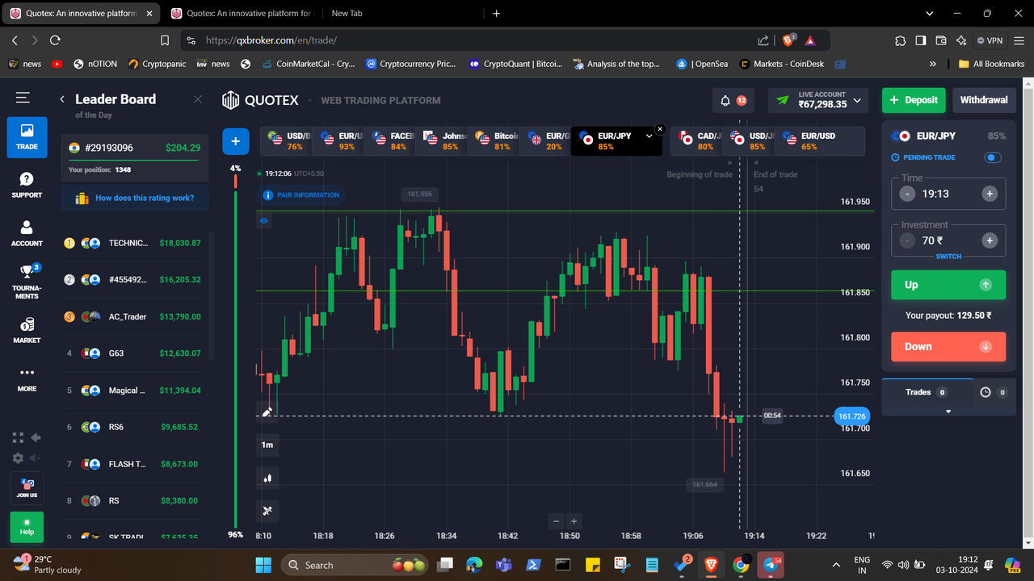Expand the EUR/JPY asset tab dropdown
This screenshot has width=1034, height=581.
[x=649, y=136]
